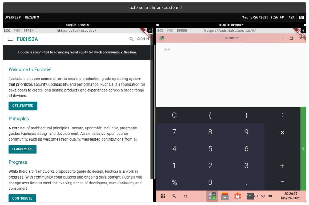Click the search icon in the dahliaOS taskbar
The height and width of the screenshot is (205, 309).
point(173,196)
